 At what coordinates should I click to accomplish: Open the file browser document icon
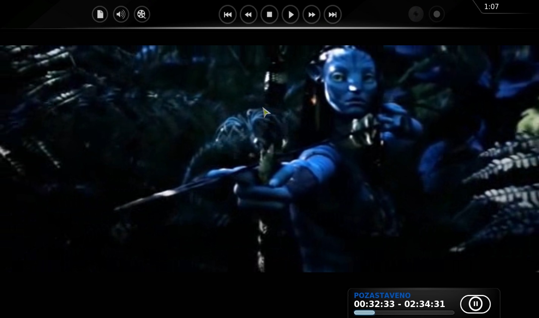click(100, 14)
